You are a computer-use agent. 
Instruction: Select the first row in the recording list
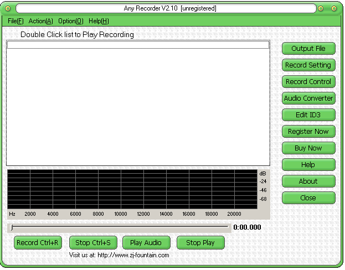(138, 45)
